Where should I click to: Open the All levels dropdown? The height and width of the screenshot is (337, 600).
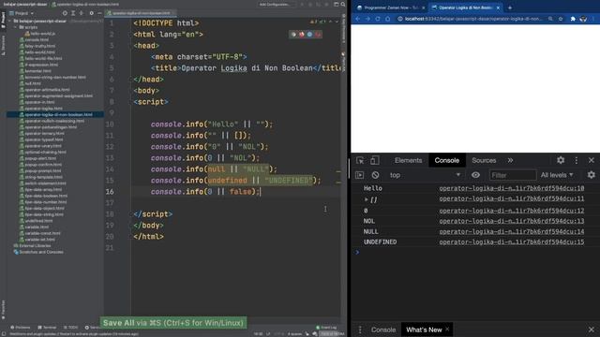click(x=557, y=175)
